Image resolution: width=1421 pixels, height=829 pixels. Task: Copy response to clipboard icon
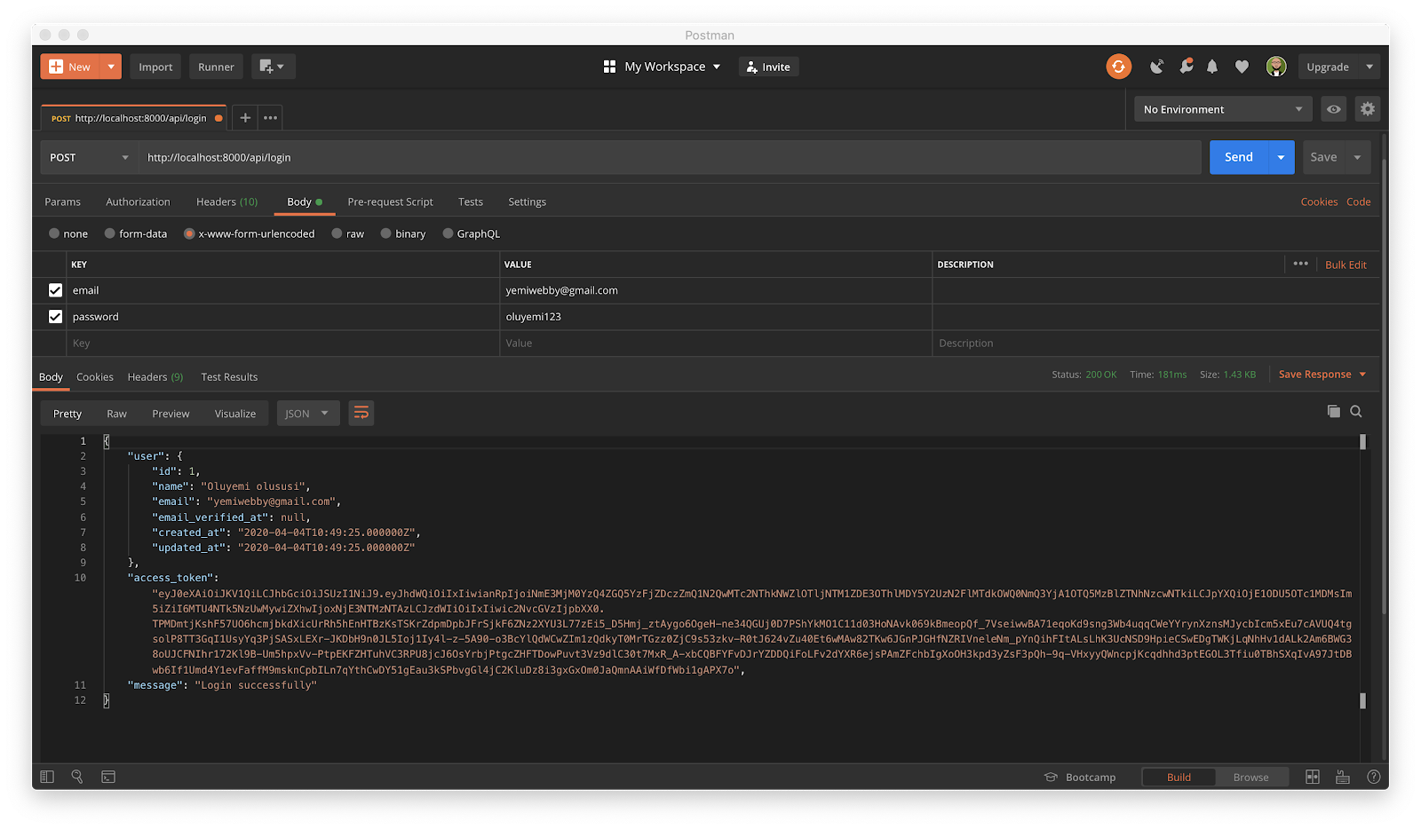(x=1333, y=411)
